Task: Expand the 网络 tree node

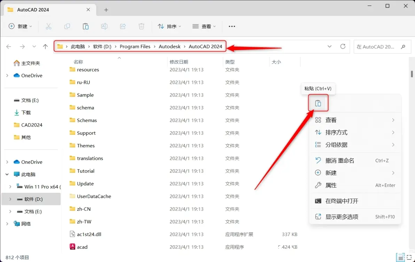Action: [x=7, y=224]
